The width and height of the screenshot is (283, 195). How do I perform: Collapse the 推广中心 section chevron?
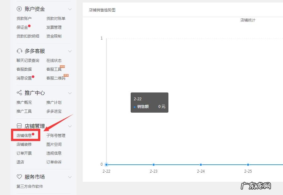tap(70, 93)
